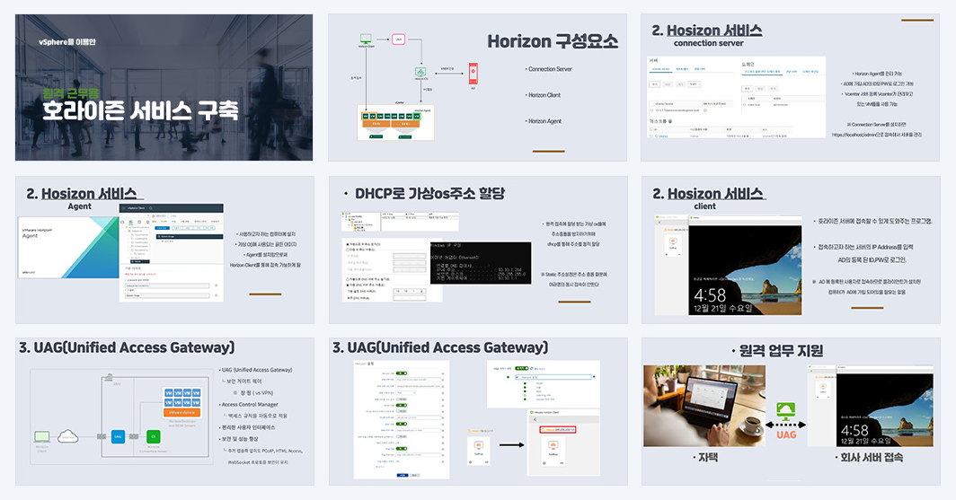
Task: Click the Internet cloud icon
Action: (x=67, y=436)
